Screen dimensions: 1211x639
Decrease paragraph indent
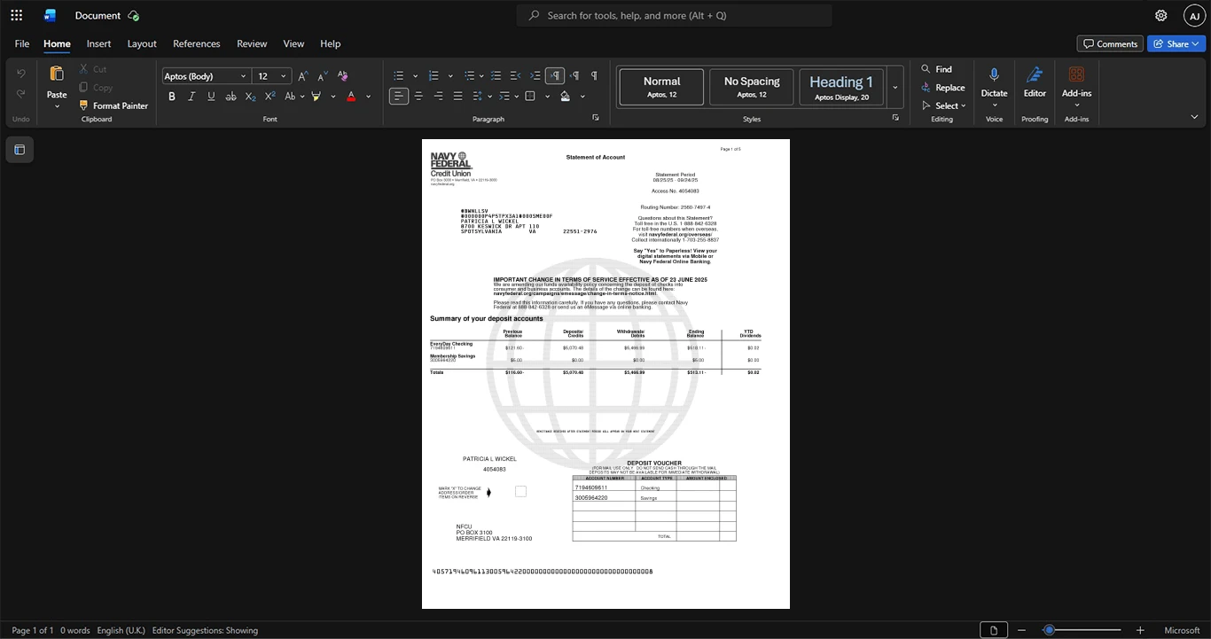pos(516,76)
